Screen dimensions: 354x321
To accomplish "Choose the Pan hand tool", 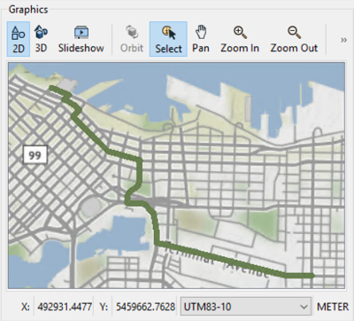I will tap(201, 39).
